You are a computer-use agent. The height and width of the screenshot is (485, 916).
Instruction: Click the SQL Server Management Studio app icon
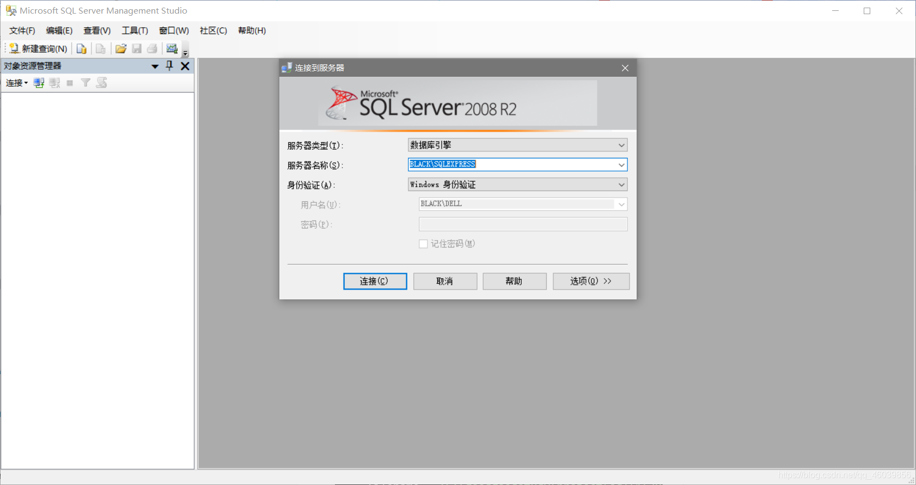[11, 10]
